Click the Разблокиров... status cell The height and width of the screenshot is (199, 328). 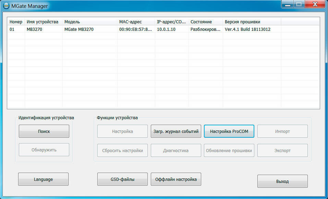point(205,29)
